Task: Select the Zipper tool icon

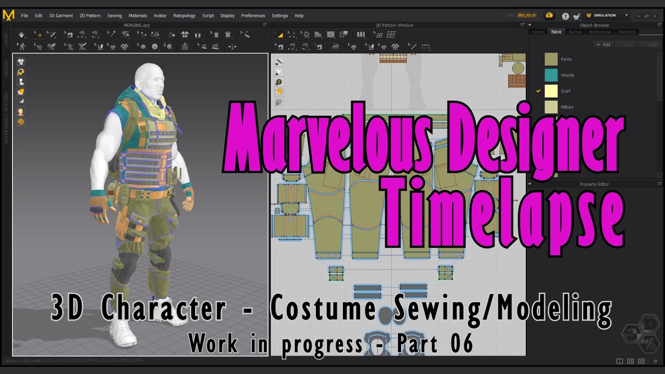Action: [184, 47]
